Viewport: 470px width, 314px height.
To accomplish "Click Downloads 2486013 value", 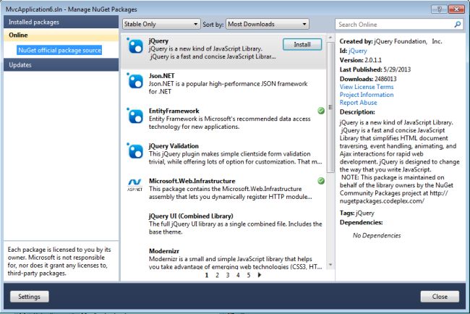I will point(385,79).
